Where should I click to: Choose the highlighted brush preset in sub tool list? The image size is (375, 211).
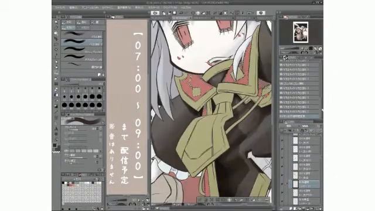point(82,42)
